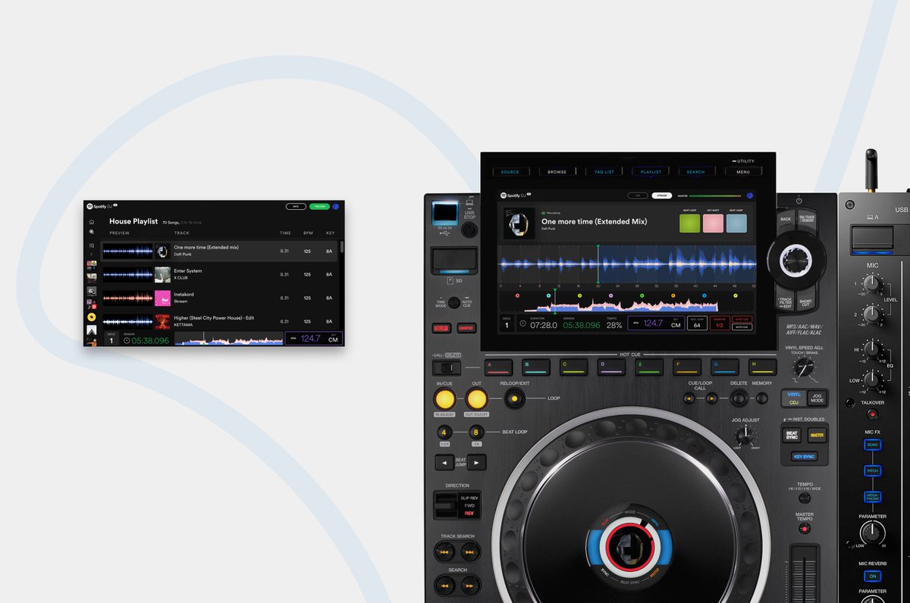Click the remain clock icon in playlist footer
910x603 pixels.
point(127,341)
